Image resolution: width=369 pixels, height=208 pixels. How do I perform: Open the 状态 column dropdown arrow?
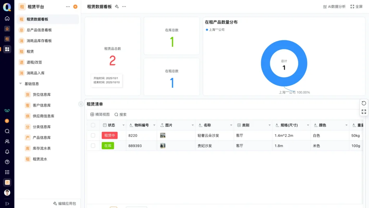click(x=123, y=125)
